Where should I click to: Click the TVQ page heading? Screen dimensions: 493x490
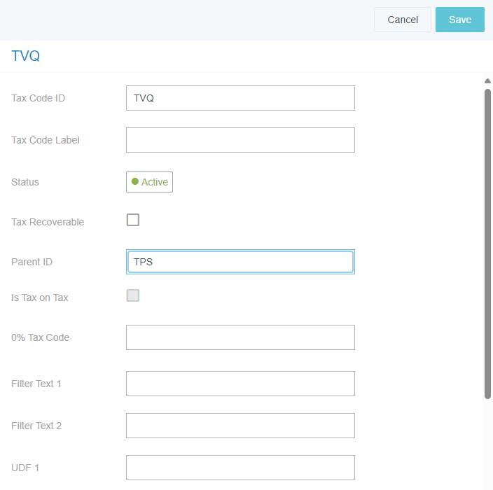pyautogui.click(x=25, y=57)
